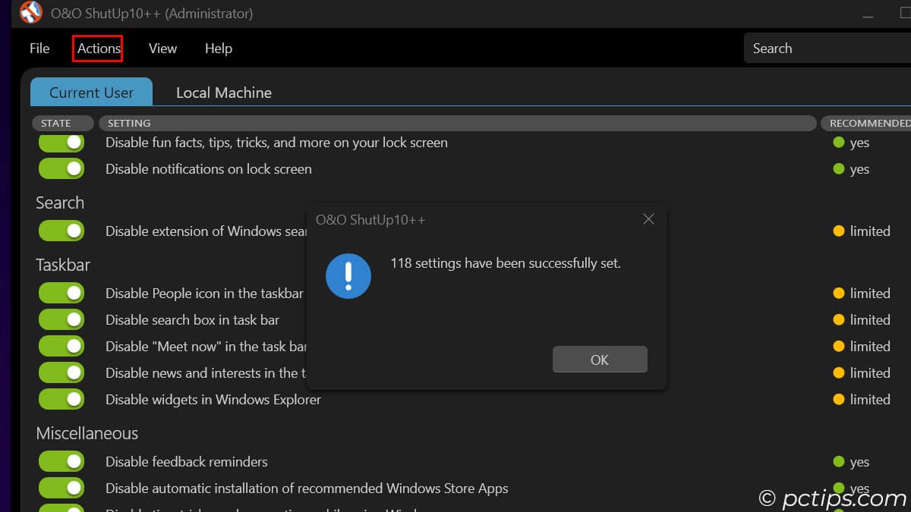Collapse the Taskbar section heading

[63, 265]
